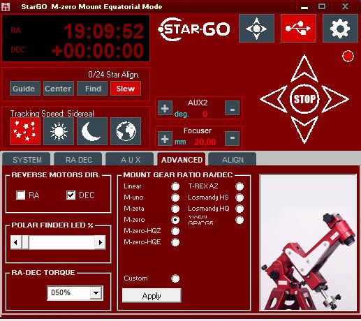Viewport: 361px width, 321px height.
Task: Select the M-zero gear ratio radio
Action: [175, 220]
